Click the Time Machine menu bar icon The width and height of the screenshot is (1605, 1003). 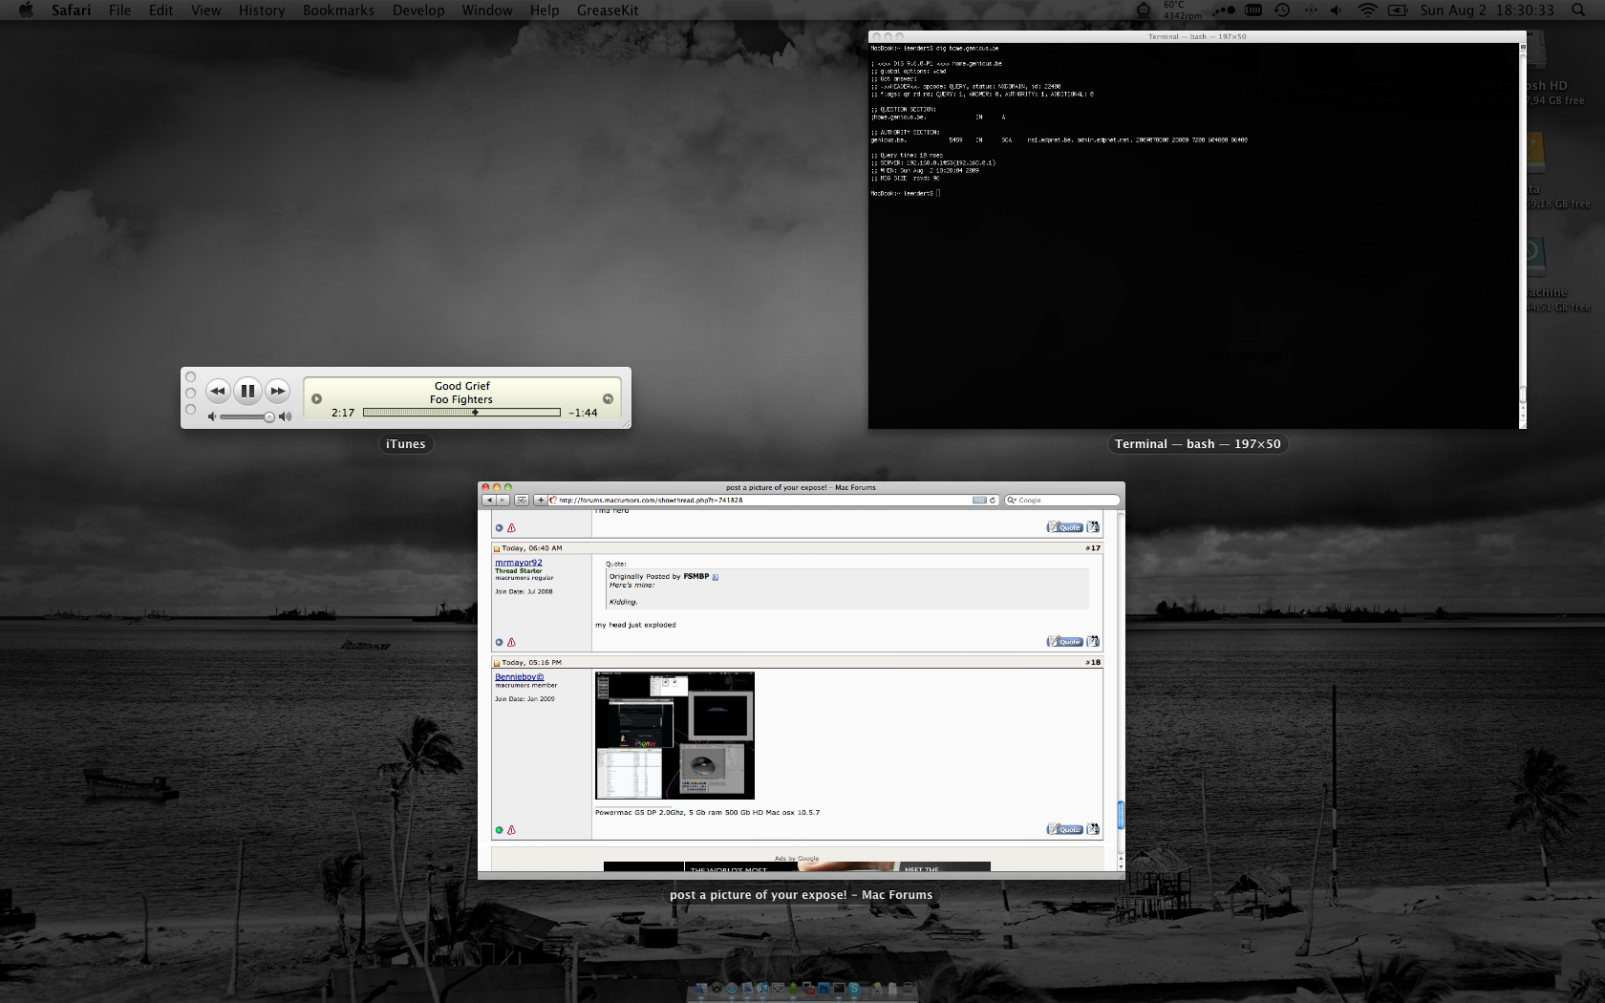point(1282,10)
